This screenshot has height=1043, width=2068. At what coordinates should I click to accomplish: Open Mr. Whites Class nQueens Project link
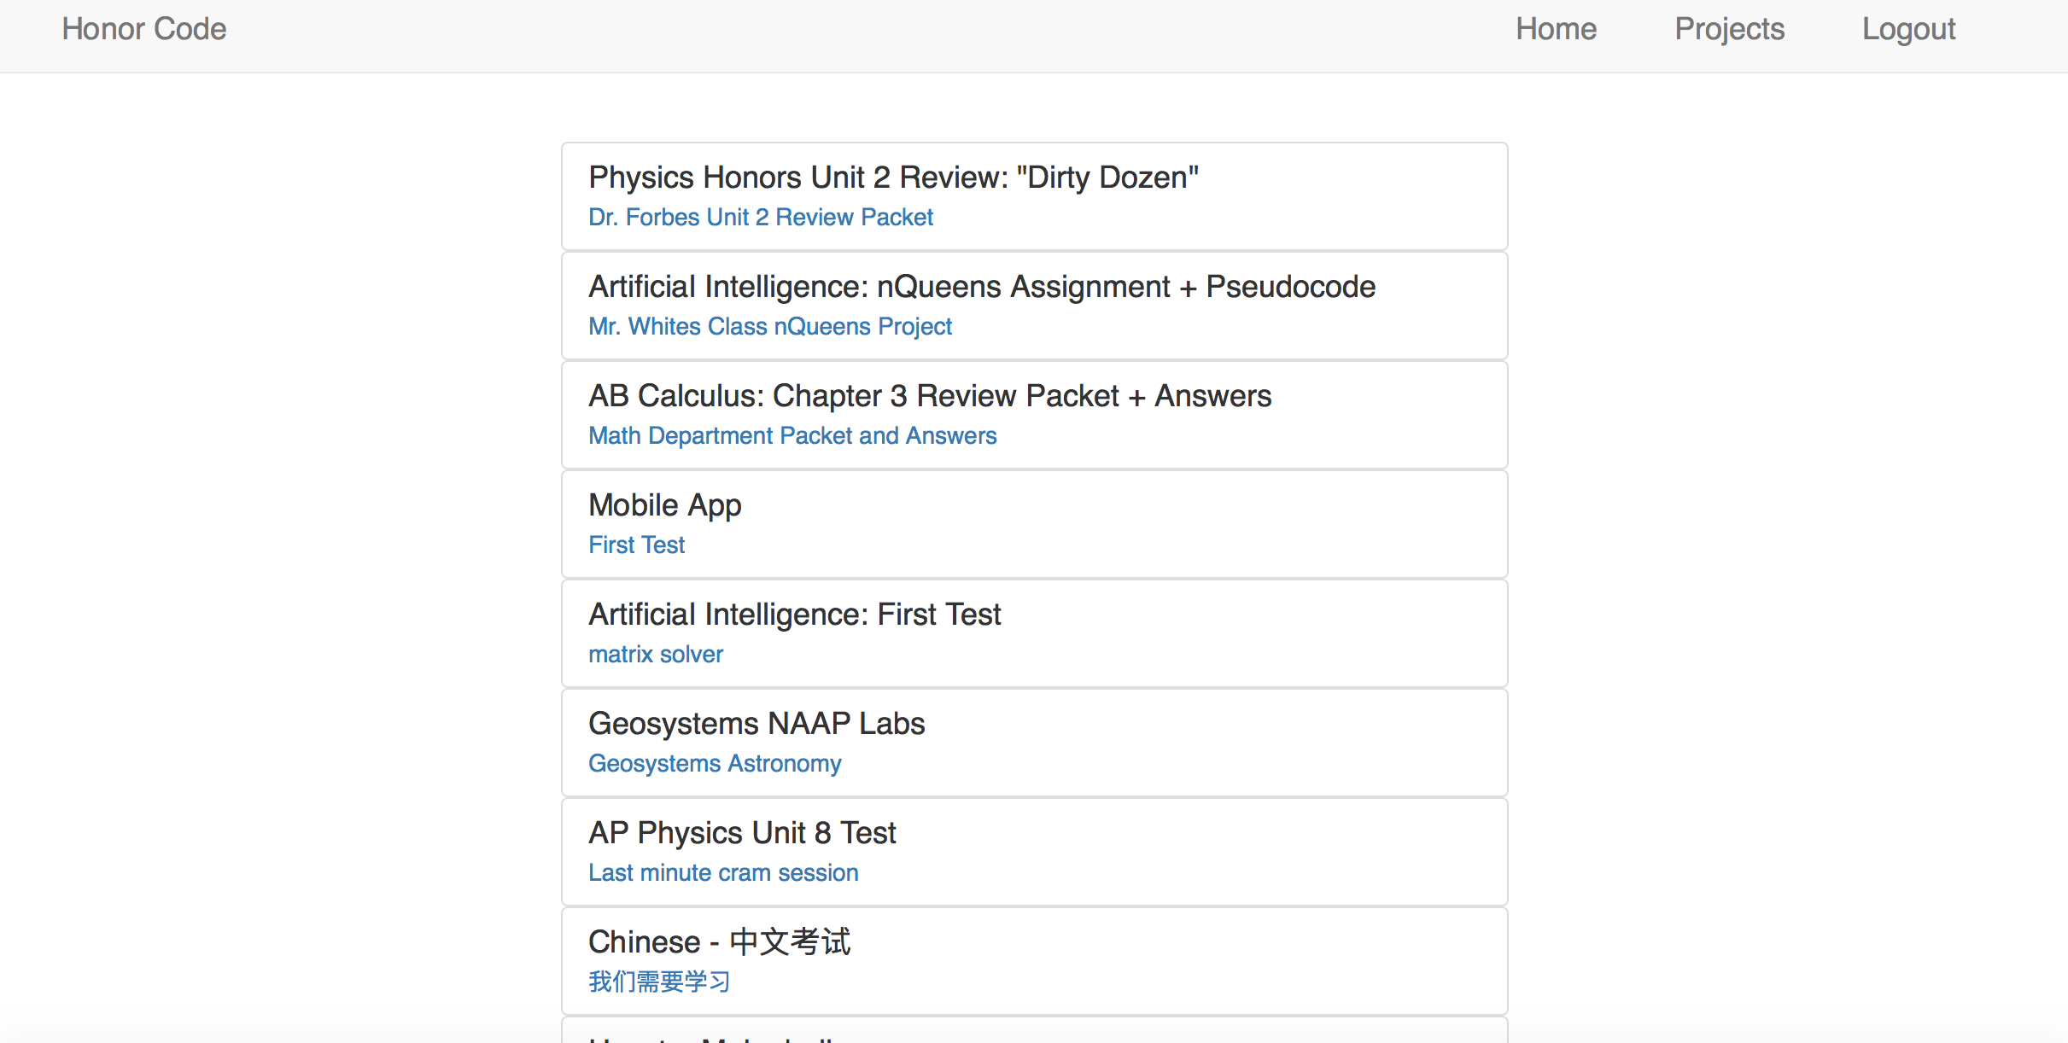click(x=769, y=327)
